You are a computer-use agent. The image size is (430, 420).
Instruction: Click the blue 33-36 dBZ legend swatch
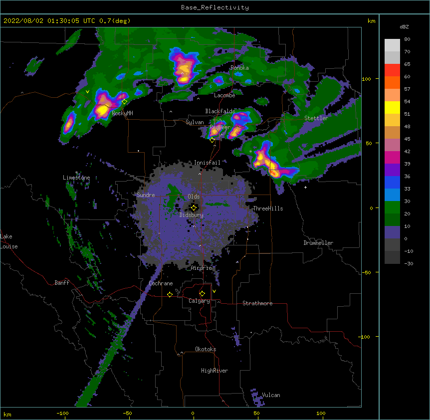[392, 182]
